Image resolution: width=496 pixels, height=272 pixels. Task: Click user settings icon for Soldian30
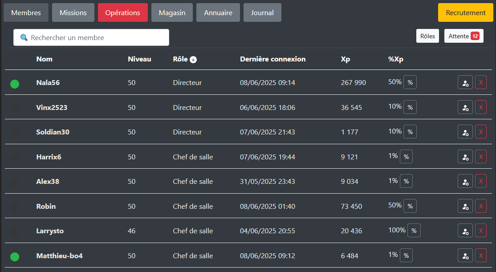point(465,132)
